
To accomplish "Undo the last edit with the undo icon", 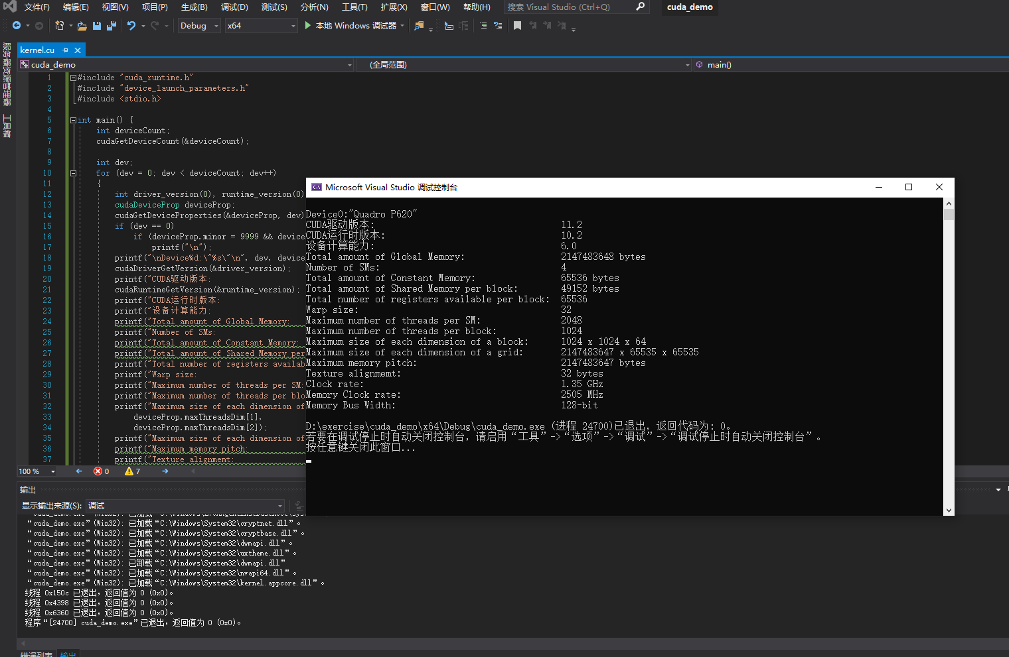I will [x=131, y=26].
